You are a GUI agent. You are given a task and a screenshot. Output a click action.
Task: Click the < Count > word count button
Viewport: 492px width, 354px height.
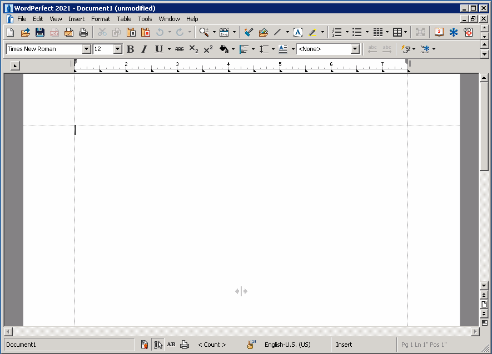(x=212, y=345)
